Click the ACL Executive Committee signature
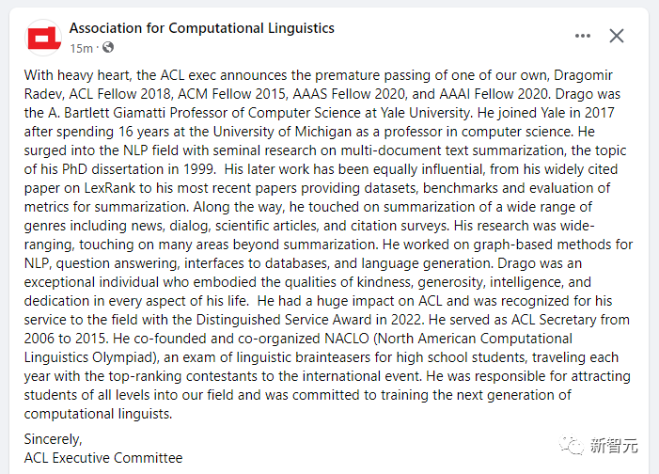 (x=103, y=458)
